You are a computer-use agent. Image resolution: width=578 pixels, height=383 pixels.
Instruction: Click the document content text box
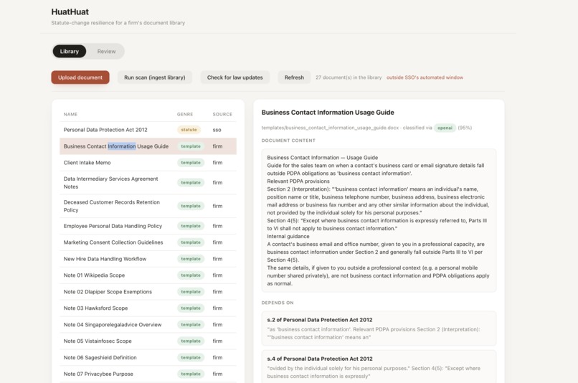pyautogui.click(x=379, y=220)
